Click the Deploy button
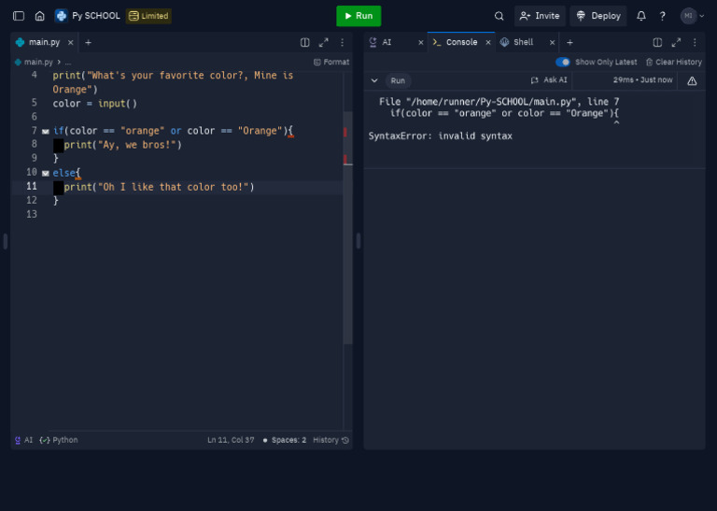 (597, 16)
